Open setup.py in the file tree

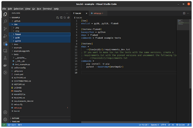[40, 108]
